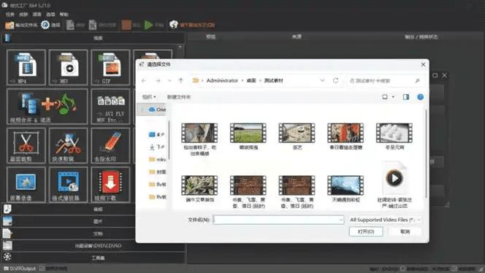
Task: Click the clear list toolbar icon
Action: point(93,25)
